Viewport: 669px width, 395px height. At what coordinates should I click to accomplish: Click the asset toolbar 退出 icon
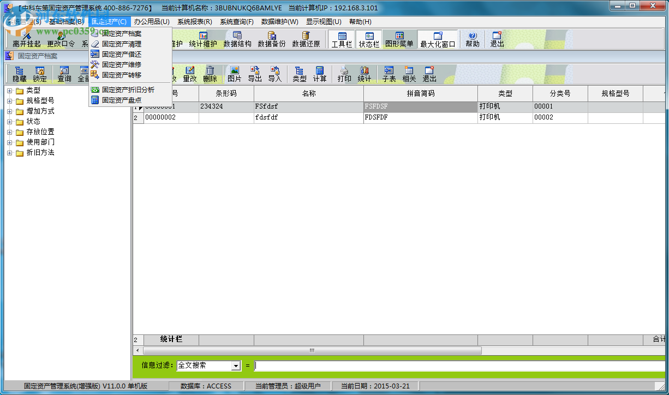pos(429,74)
